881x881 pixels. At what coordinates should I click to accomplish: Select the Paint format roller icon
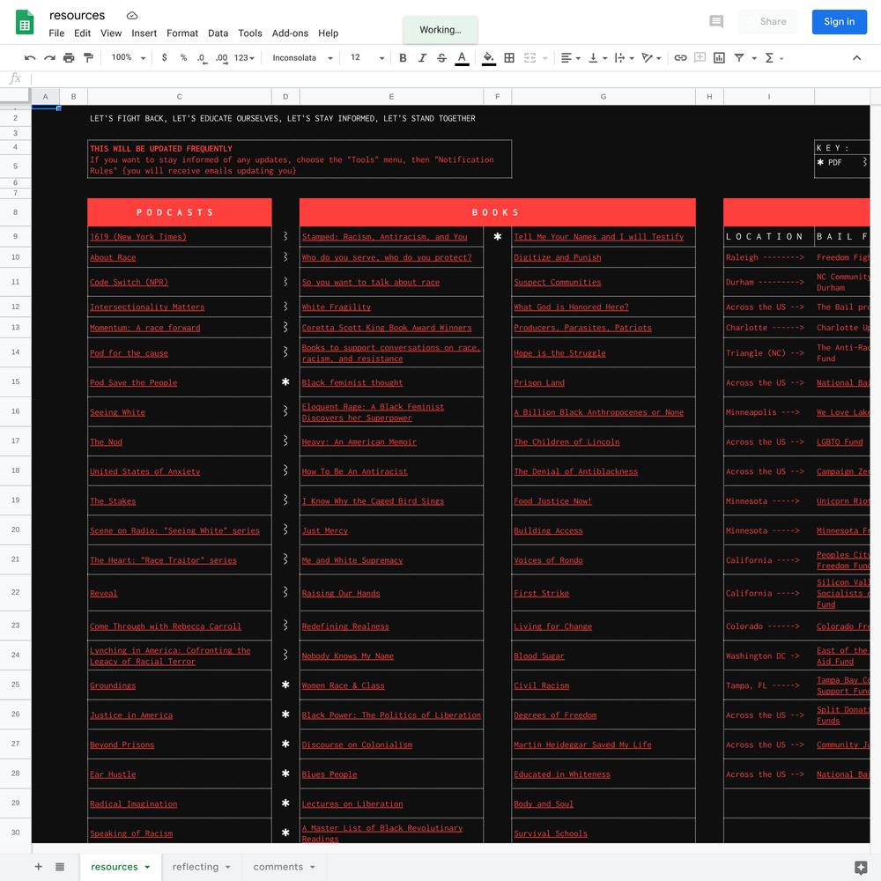pyautogui.click(x=88, y=58)
